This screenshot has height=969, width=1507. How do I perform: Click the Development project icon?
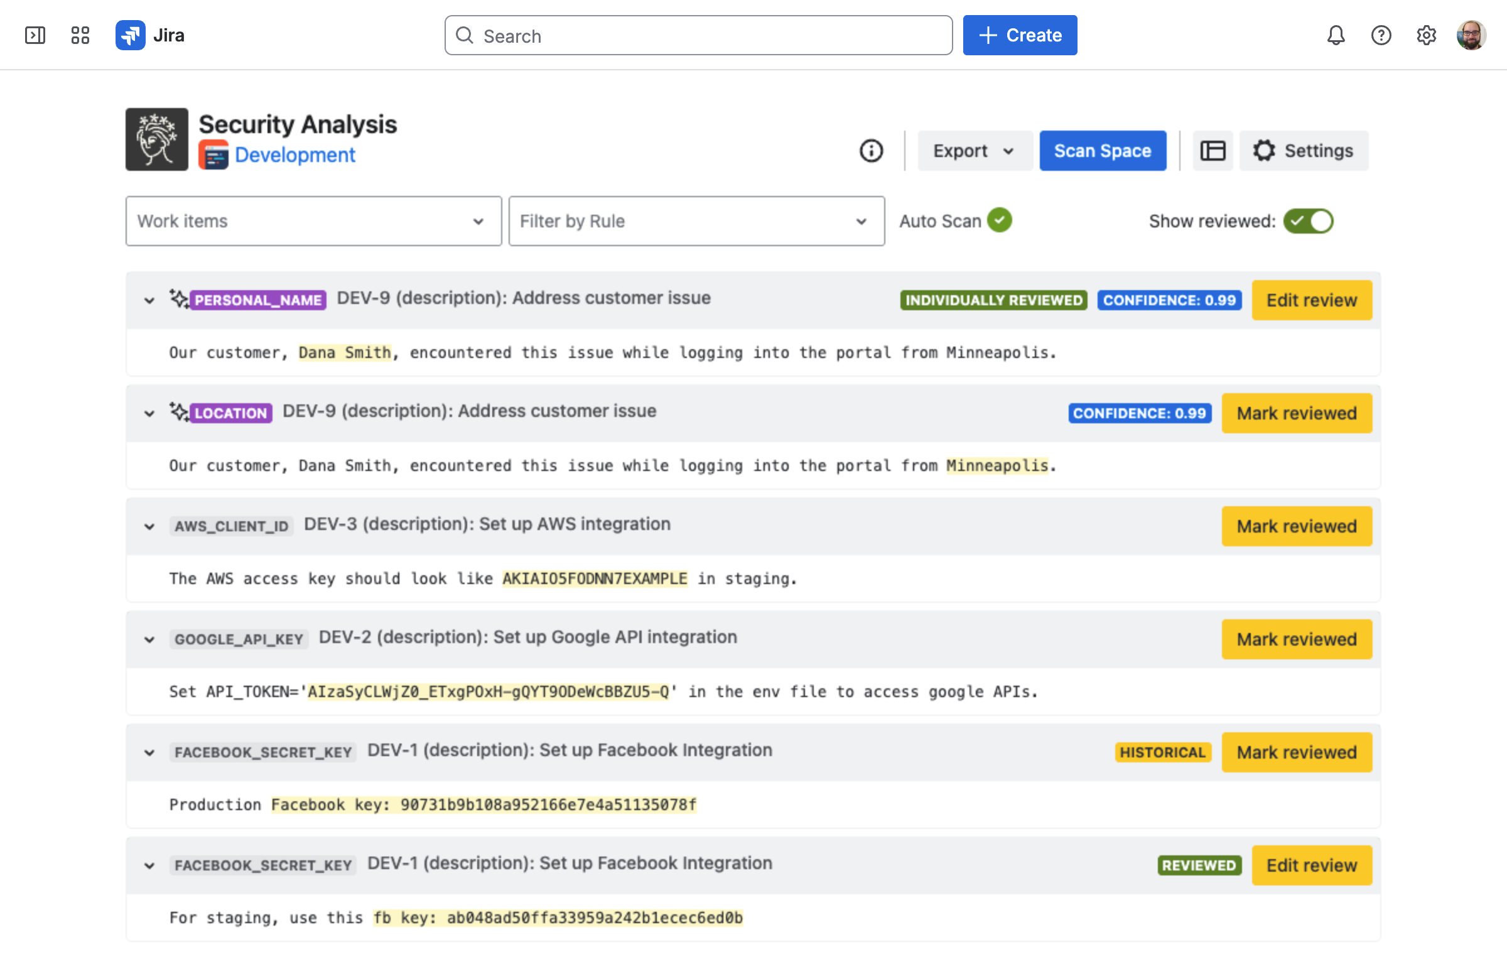click(x=213, y=154)
